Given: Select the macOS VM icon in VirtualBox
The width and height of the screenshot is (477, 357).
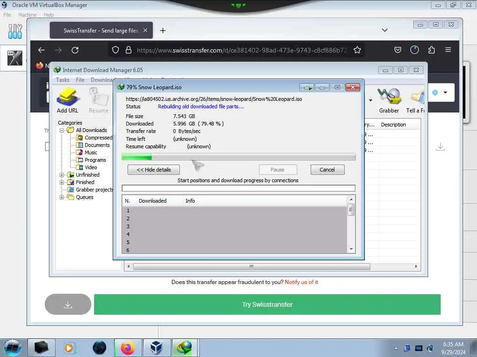Looking at the screenshot, I should 15,58.
